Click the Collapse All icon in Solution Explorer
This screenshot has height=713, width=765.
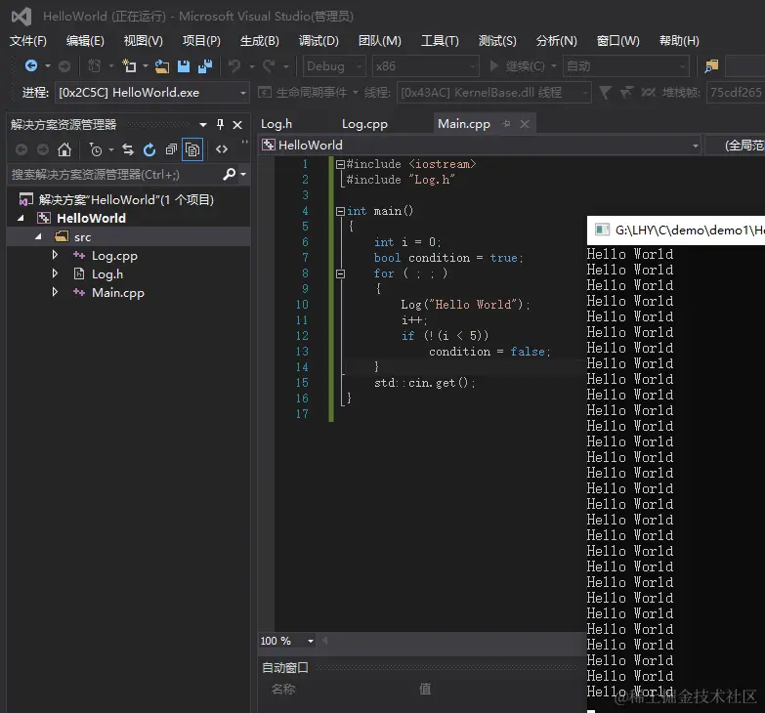click(x=171, y=149)
